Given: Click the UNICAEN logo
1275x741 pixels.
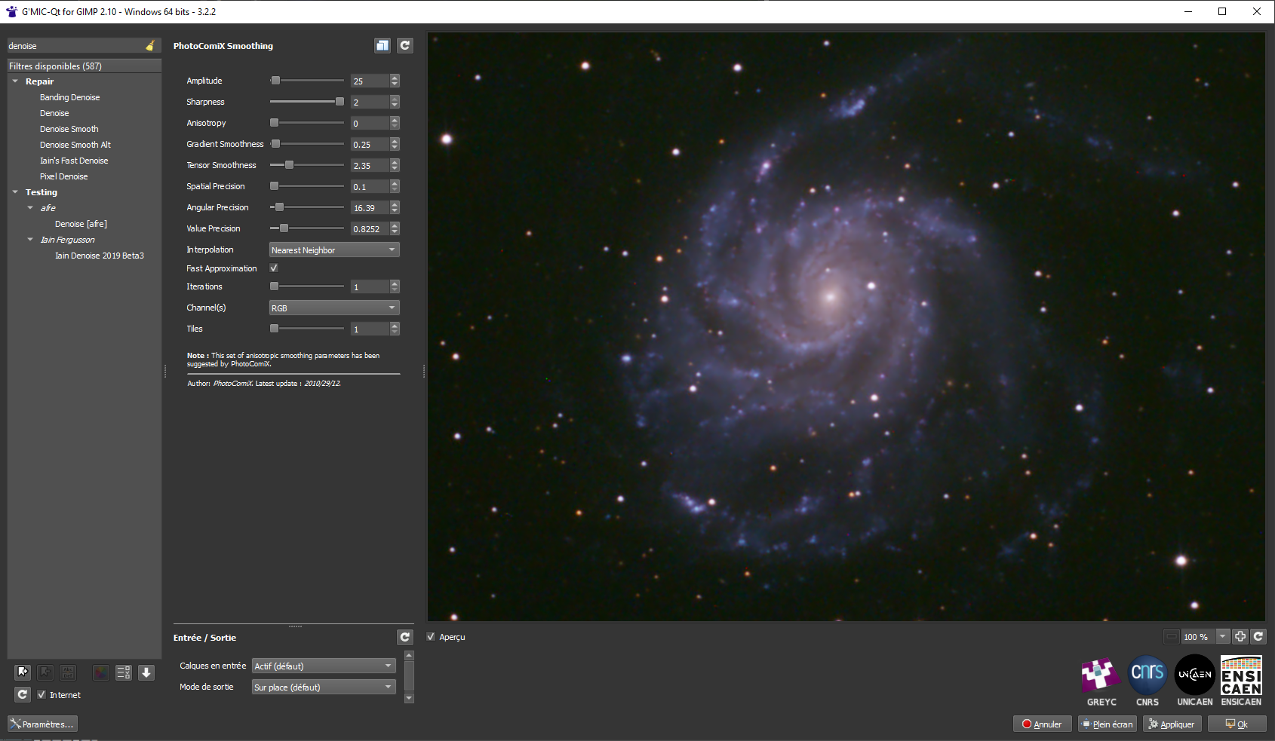Looking at the screenshot, I should (1195, 681).
